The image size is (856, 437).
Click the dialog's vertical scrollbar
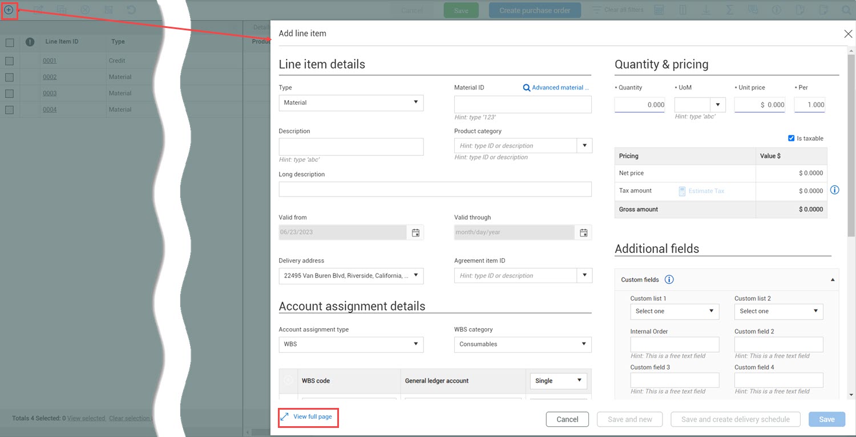click(851, 145)
